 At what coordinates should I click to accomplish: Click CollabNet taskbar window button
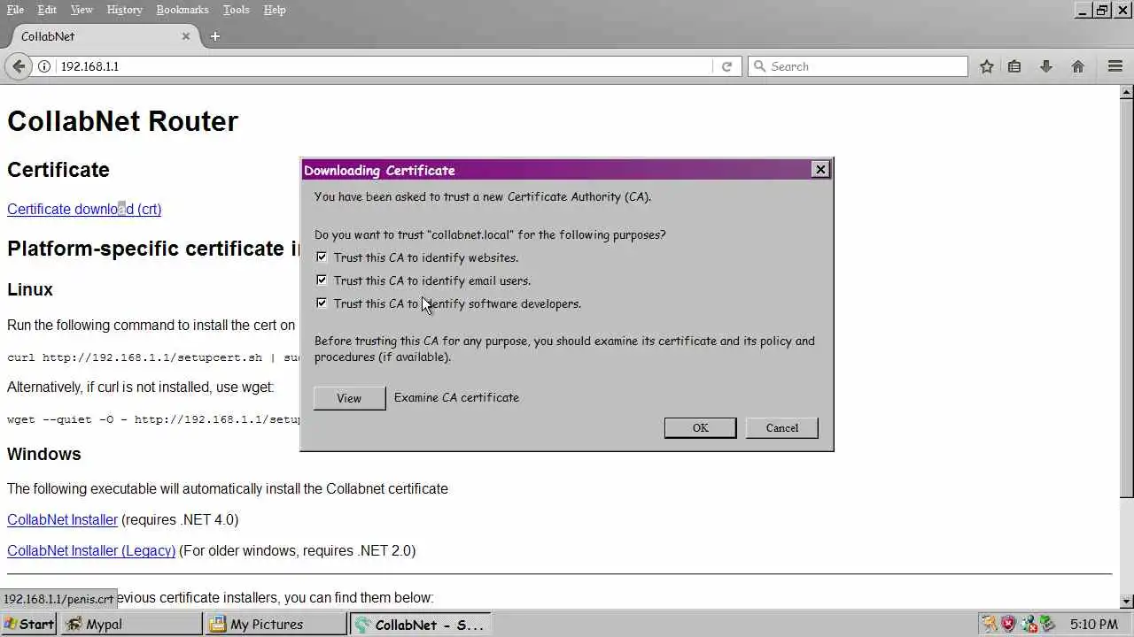click(421, 624)
